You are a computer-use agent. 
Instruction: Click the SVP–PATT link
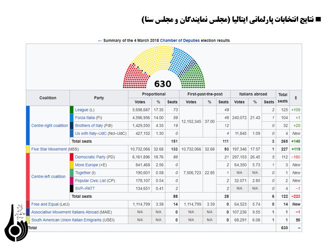[85, 188]
